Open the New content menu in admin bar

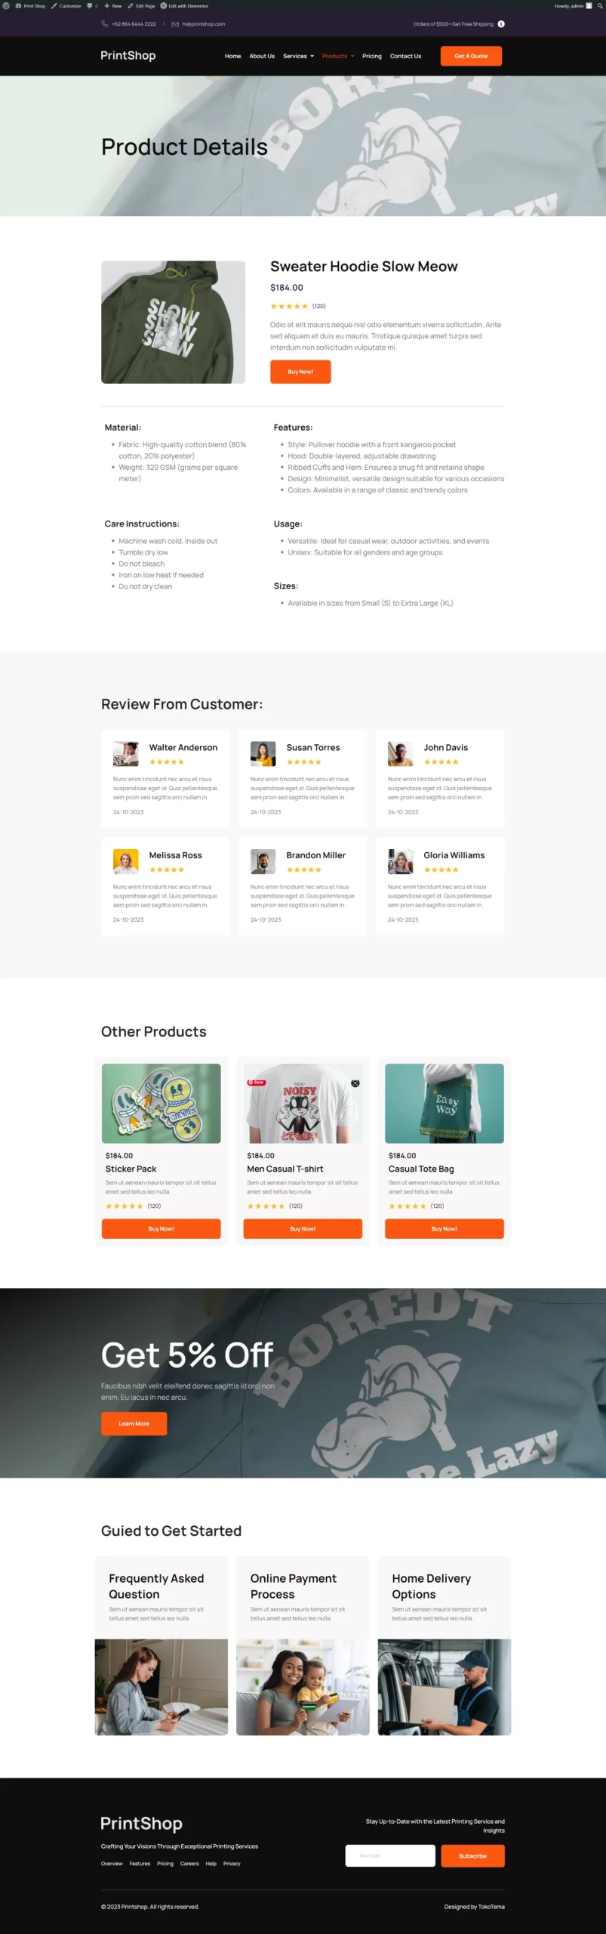[113, 5]
